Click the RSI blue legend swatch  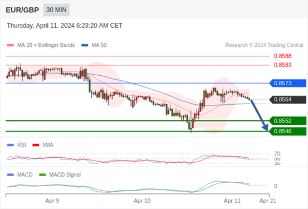11,145
